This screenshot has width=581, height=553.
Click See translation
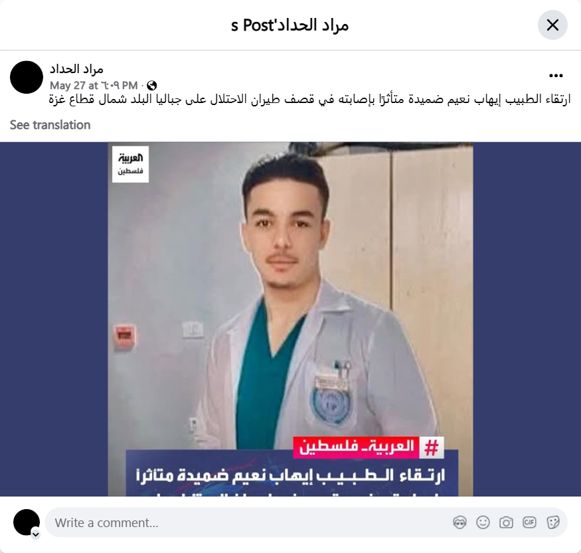pos(50,125)
